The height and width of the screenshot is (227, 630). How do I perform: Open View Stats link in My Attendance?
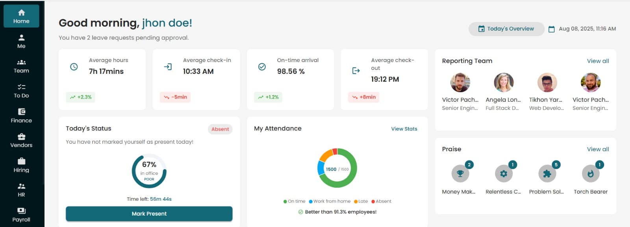tap(404, 129)
